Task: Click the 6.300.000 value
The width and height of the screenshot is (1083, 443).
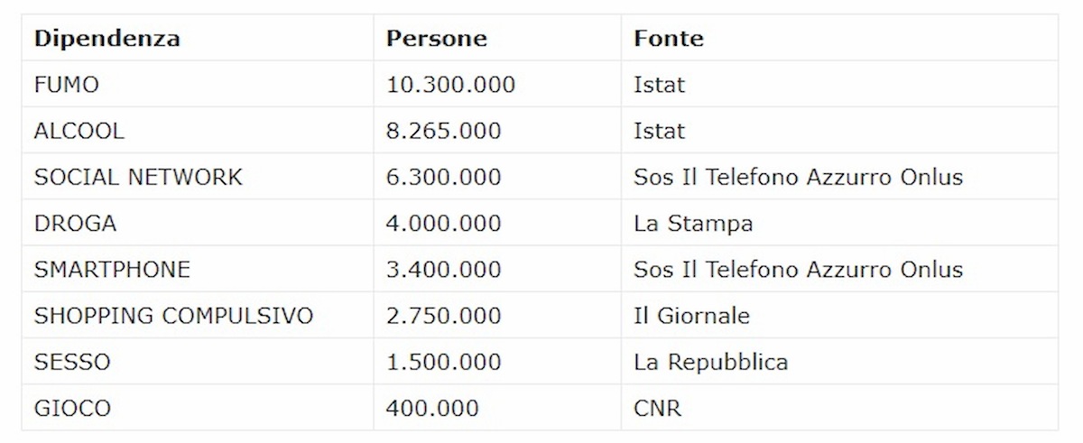Action: [x=443, y=177]
